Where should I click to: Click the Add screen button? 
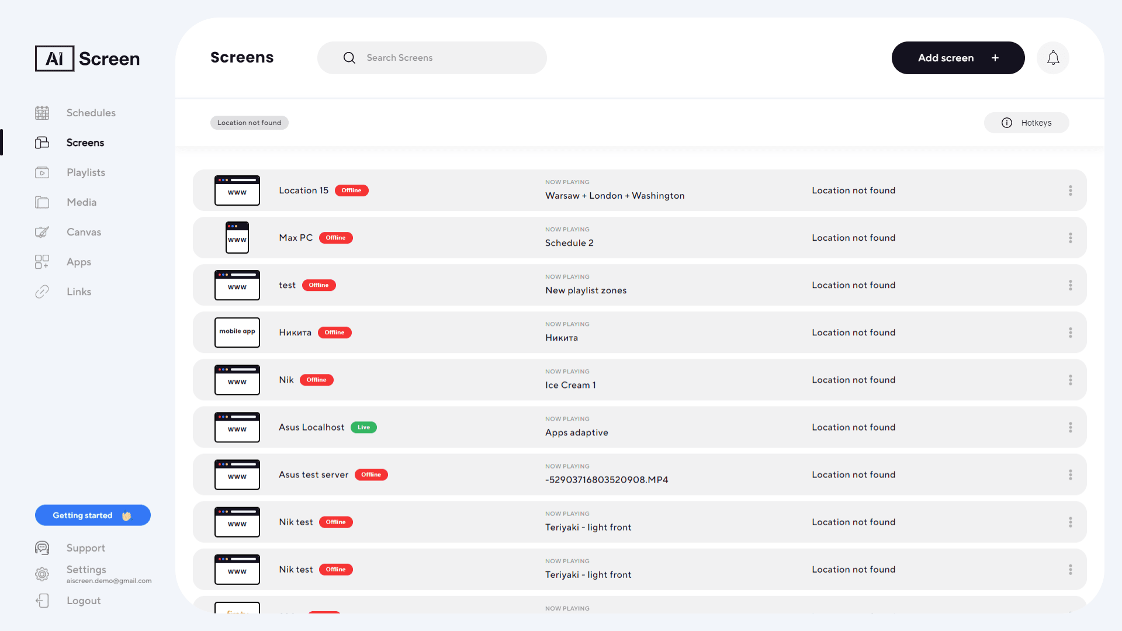click(x=957, y=58)
